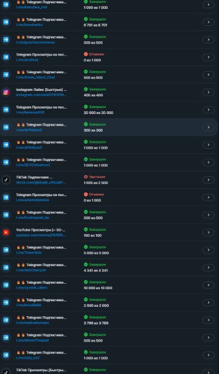Click the Telegram icon of the 6 701 subscribers order
The image size is (219, 374).
click(6, 22)
